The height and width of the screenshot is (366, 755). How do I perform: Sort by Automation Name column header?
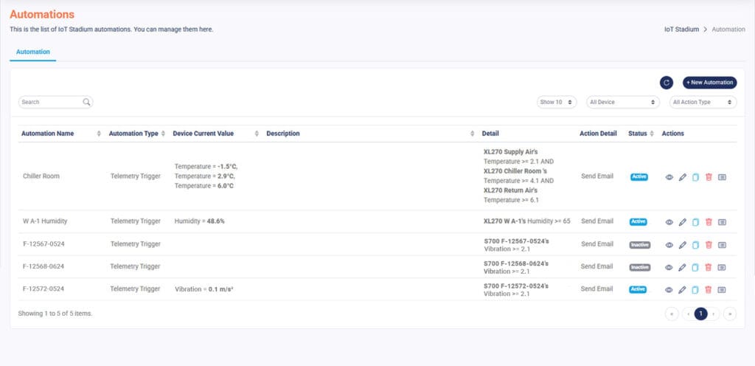click(x=48, y=134)
